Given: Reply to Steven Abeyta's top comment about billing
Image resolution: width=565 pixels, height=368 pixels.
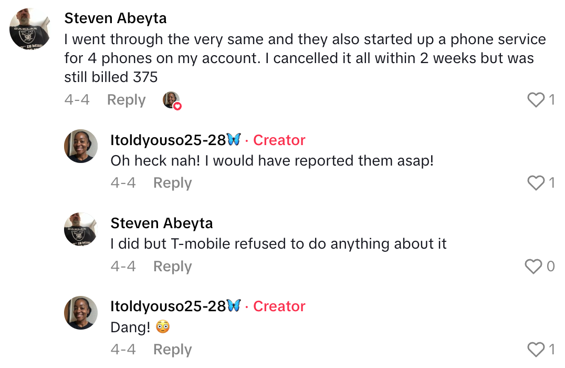Looking at the screenshot, I should point(126,100).
